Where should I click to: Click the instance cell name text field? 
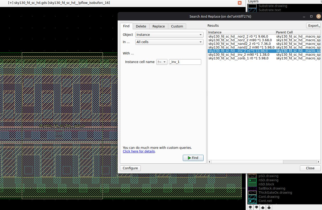click(185, 62)
